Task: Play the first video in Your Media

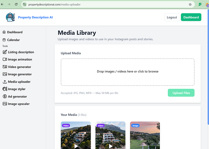Action: click(x=76, y=146)
